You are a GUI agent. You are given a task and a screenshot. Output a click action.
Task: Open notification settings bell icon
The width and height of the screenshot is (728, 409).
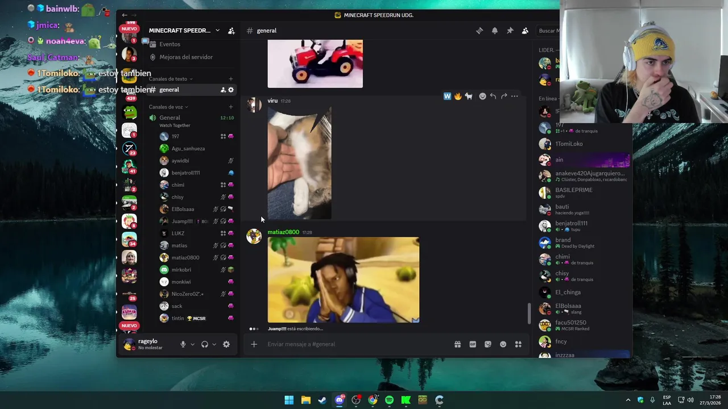[x=495, y=31]
